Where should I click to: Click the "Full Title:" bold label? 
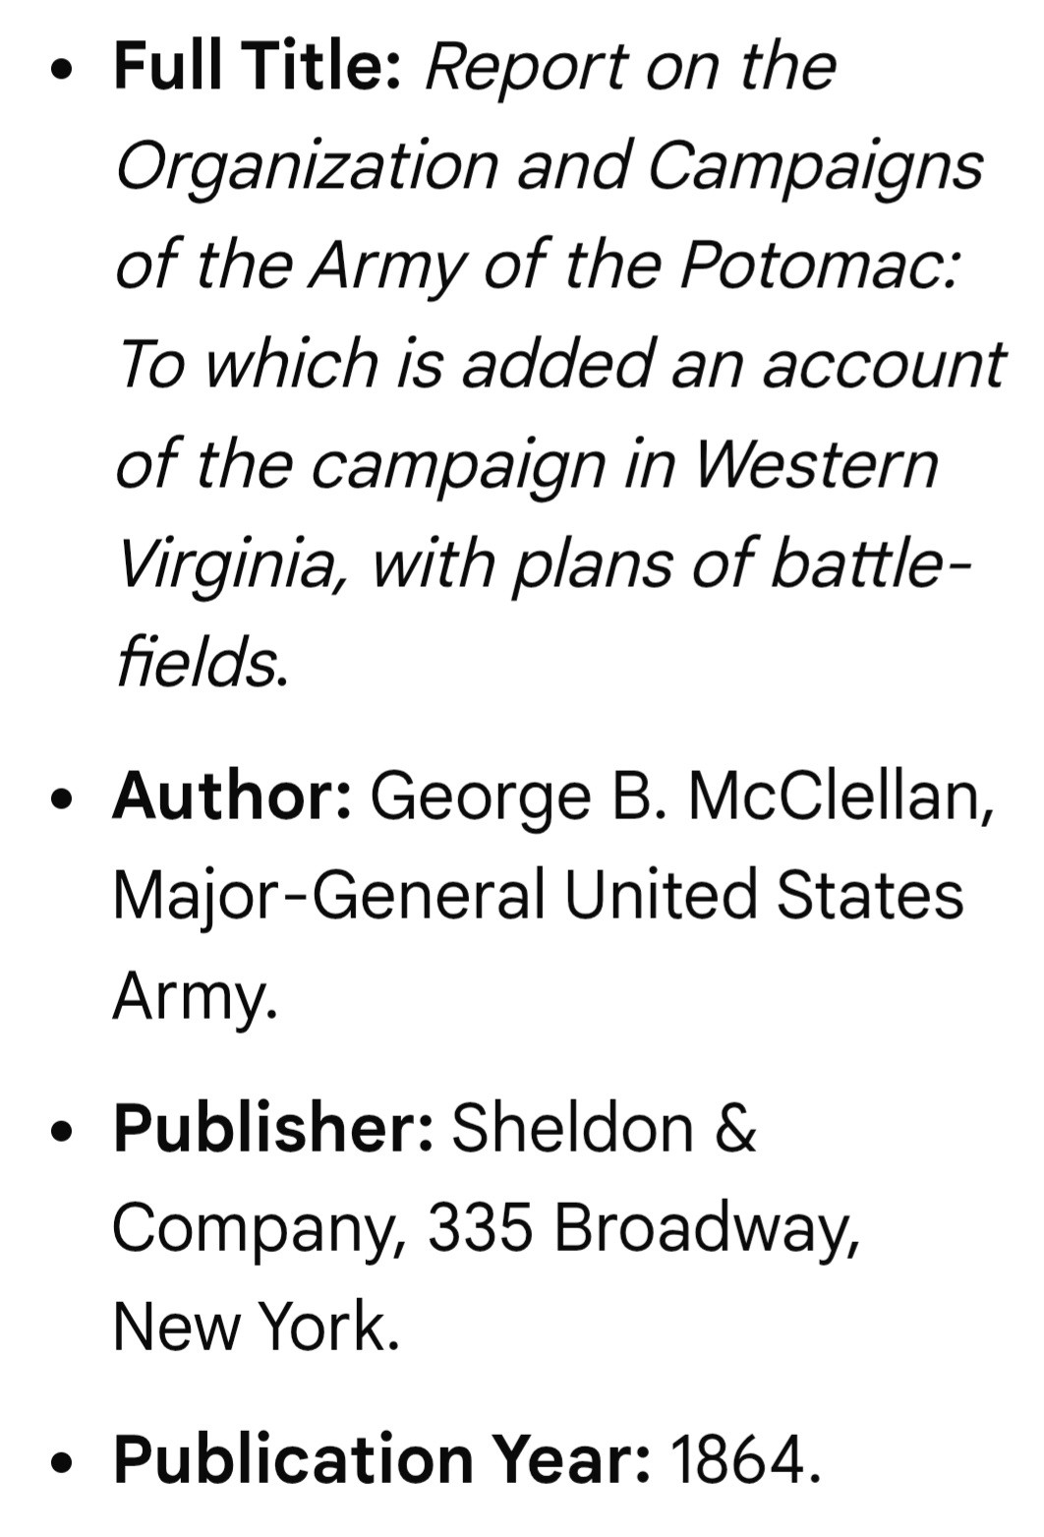(x=257, y=66)
